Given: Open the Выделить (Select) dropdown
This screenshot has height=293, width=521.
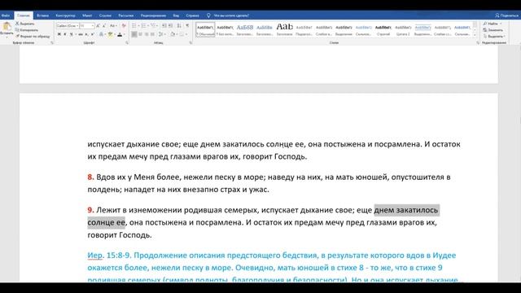Looking at the screenshot, I should pyautogui.click(x=494, y=36).
